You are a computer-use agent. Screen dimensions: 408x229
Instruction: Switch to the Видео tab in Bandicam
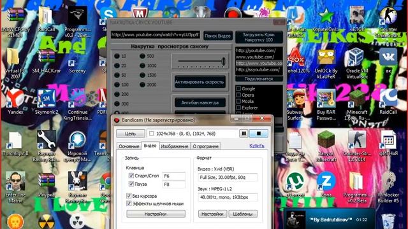pyautogui.click(x=150, y=146)
